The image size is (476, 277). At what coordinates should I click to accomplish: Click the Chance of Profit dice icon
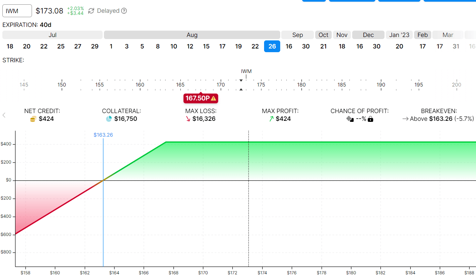(x=350, y=119)
